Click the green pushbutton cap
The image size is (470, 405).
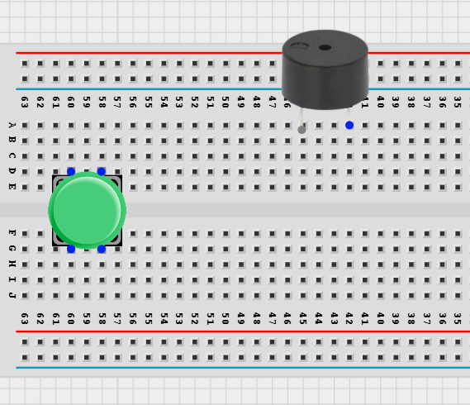pos(87,210)
